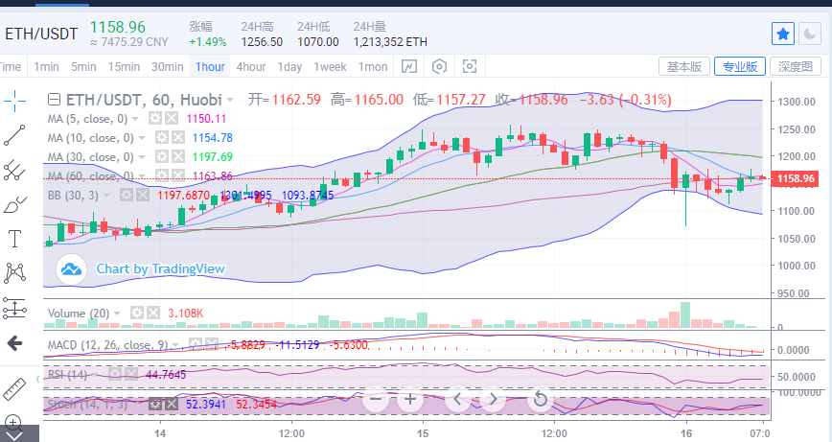
Task: Open settings for BB indicator
Action: [x=126, y=196]
